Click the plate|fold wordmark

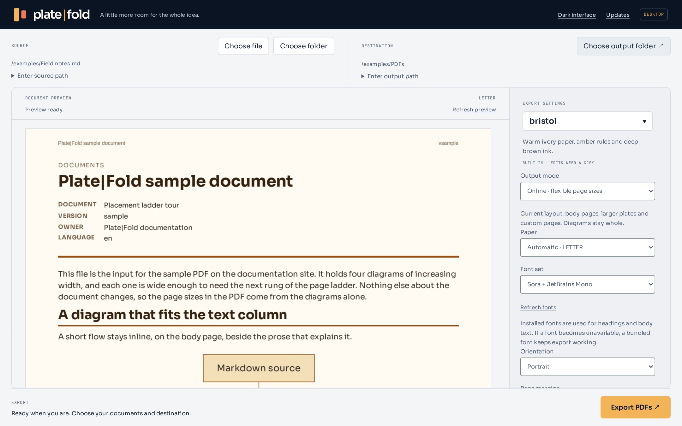(x=62, y=15)
